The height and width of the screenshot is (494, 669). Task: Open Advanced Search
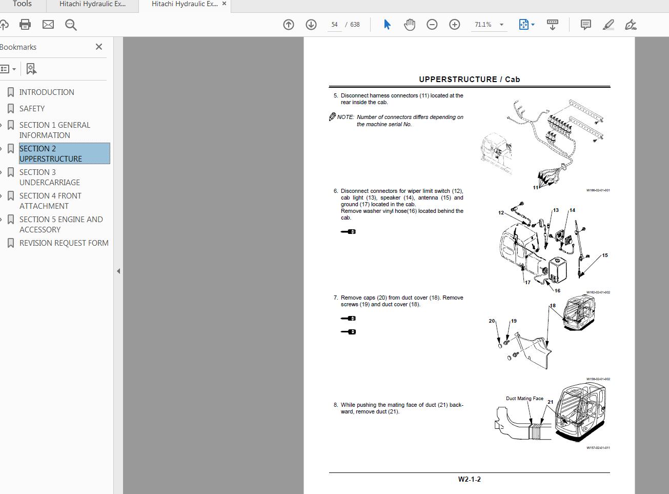71,24
